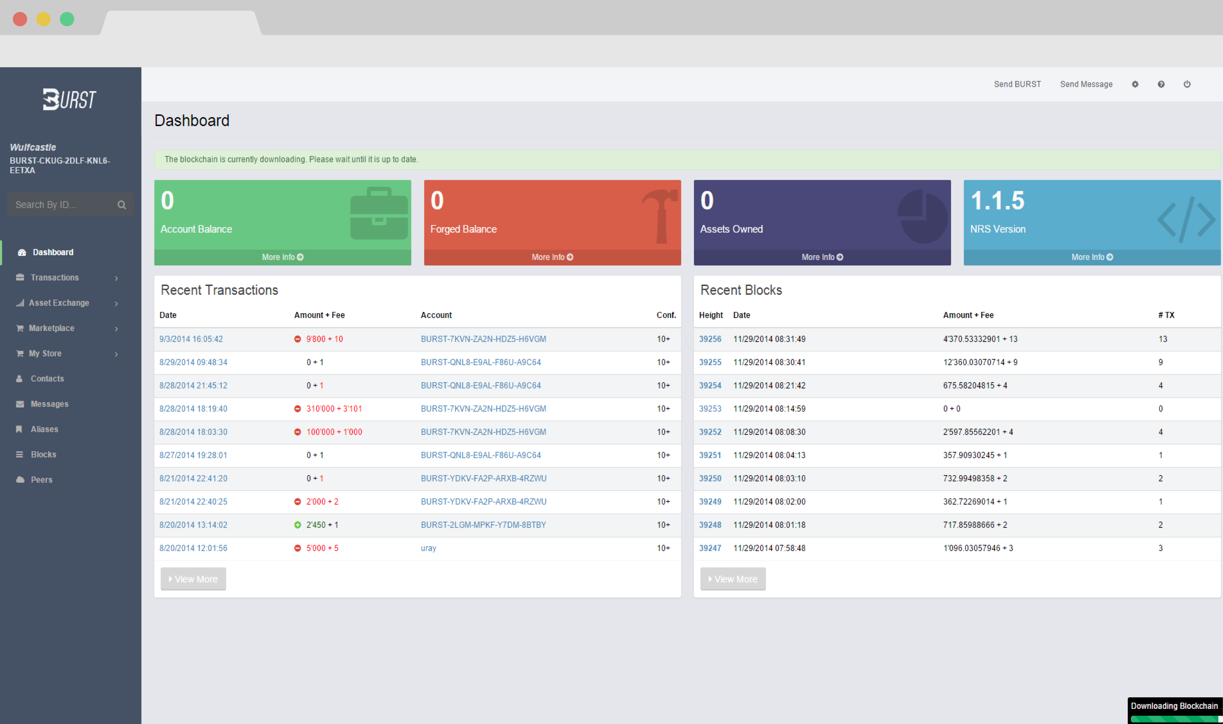Open More Info for Assets Owned

tap(822, 257)
